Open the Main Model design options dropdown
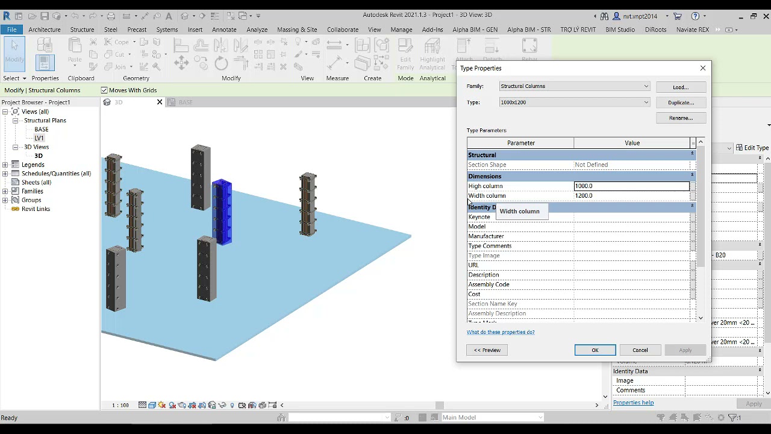771x434 pixels. tap(493, 417)
